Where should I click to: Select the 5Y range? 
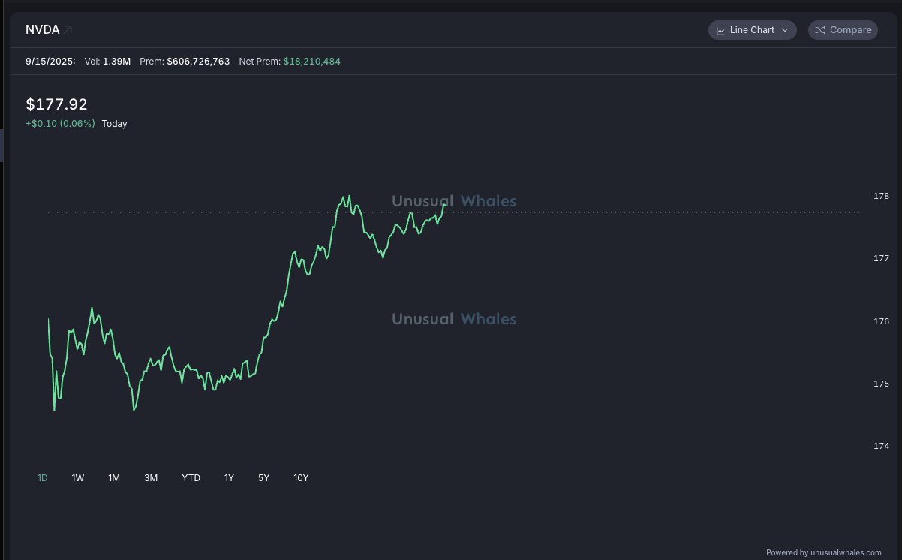point(263,477)
